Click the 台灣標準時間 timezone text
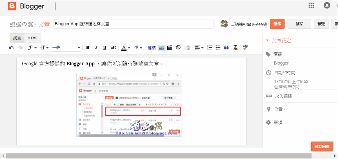338x159 pixels. coord(287,87)
